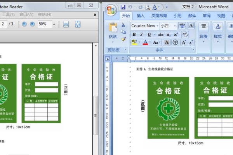Open the Font dialog launcher
Viewport: 233px width, 155px height.
tap(193, 49)
